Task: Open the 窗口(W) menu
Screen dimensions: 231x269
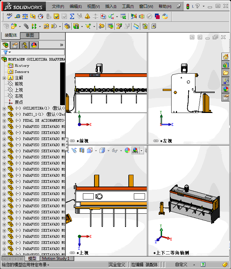Action: pos(146,6)
